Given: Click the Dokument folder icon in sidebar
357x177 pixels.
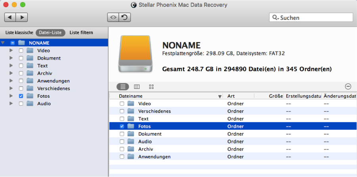Looking at the screenshot, I should [x=30, y=58].
